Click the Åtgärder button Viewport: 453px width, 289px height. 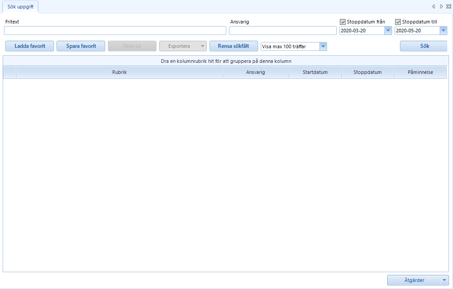[414, 280]
